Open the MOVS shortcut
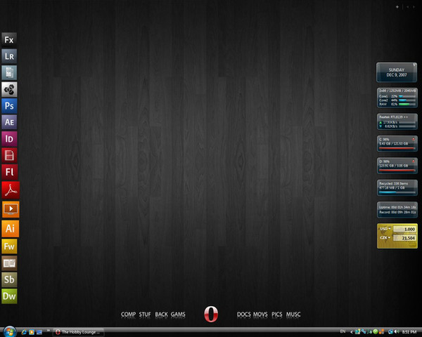 pos(260,315)
